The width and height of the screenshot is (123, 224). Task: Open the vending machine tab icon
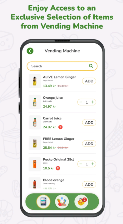point(43,202)
